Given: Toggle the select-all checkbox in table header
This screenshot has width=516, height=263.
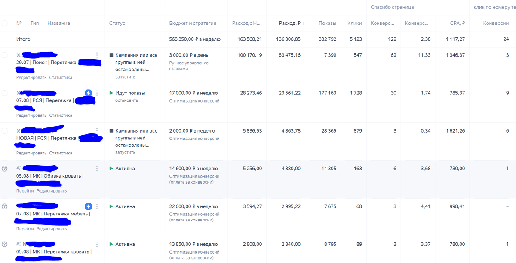Looking at the screenshot, I should coord(5,23).
